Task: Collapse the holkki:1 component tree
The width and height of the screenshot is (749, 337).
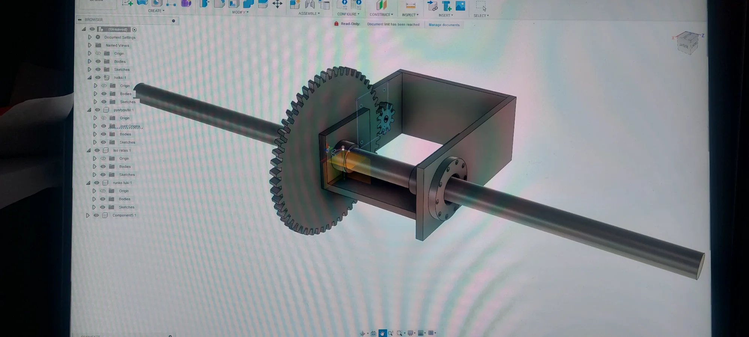Action: coord(90,77)
